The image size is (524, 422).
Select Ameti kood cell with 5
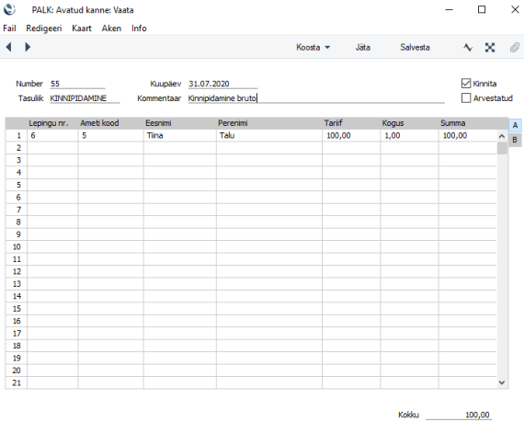(111, 136)
